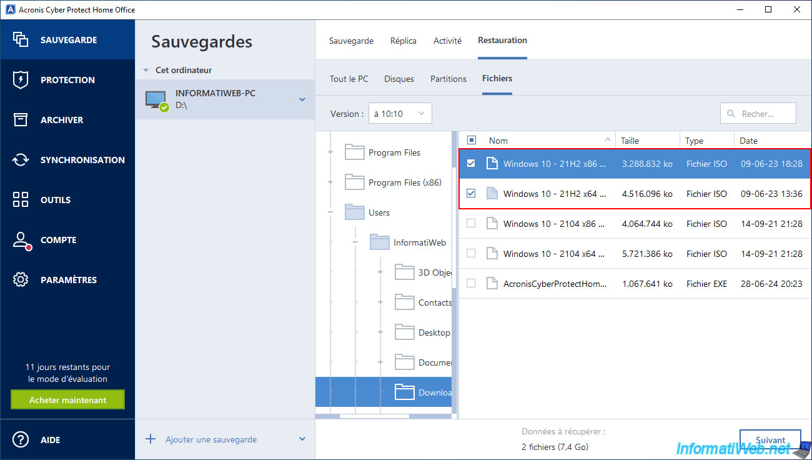
Task: Click the Protection shield icon
Action: click(21, 80)
